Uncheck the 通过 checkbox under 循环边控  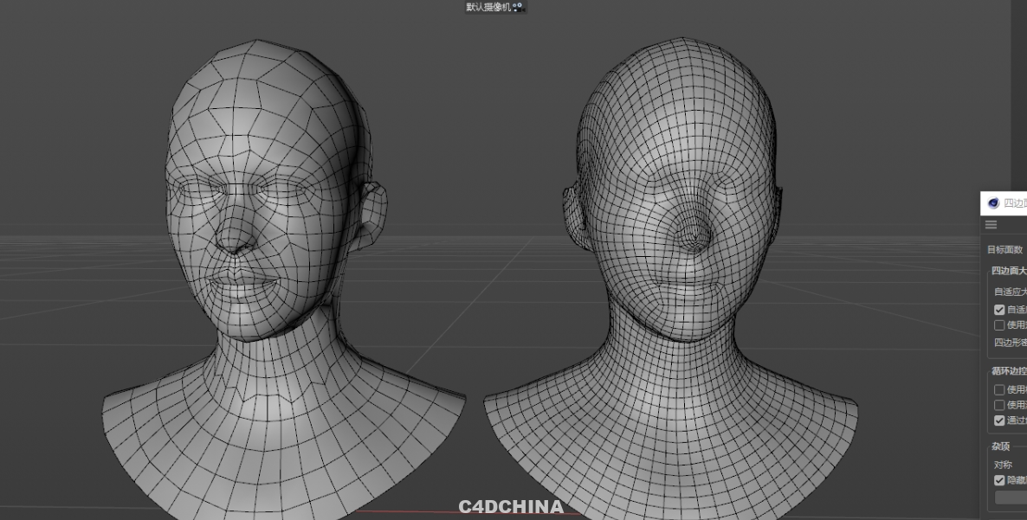[999, 420]
